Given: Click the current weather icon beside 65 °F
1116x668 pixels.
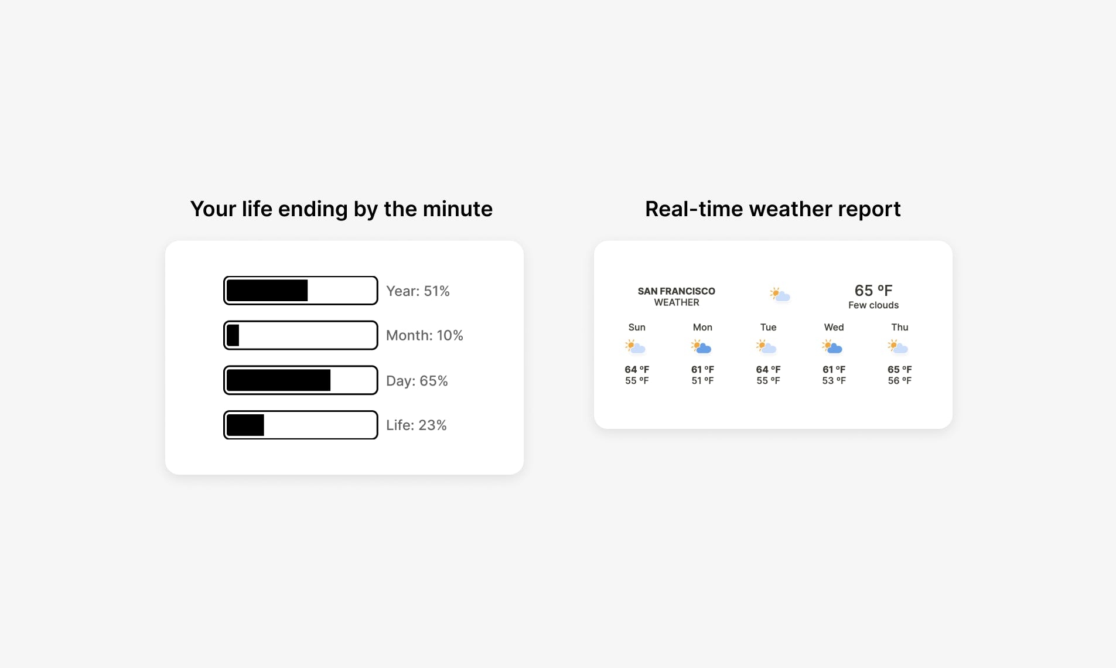Looking at the screenshot, I should coord(780,295).
